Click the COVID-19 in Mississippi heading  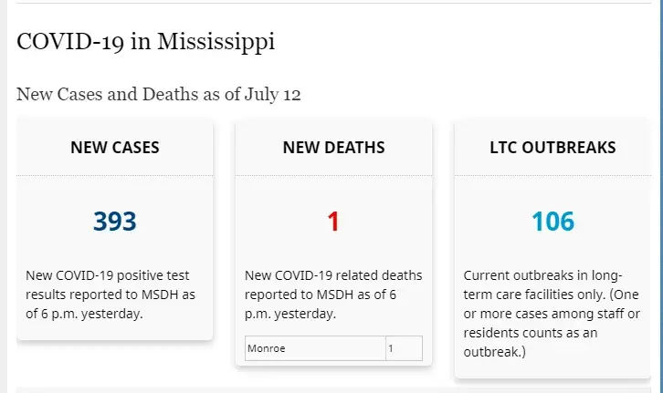point(145,42)
